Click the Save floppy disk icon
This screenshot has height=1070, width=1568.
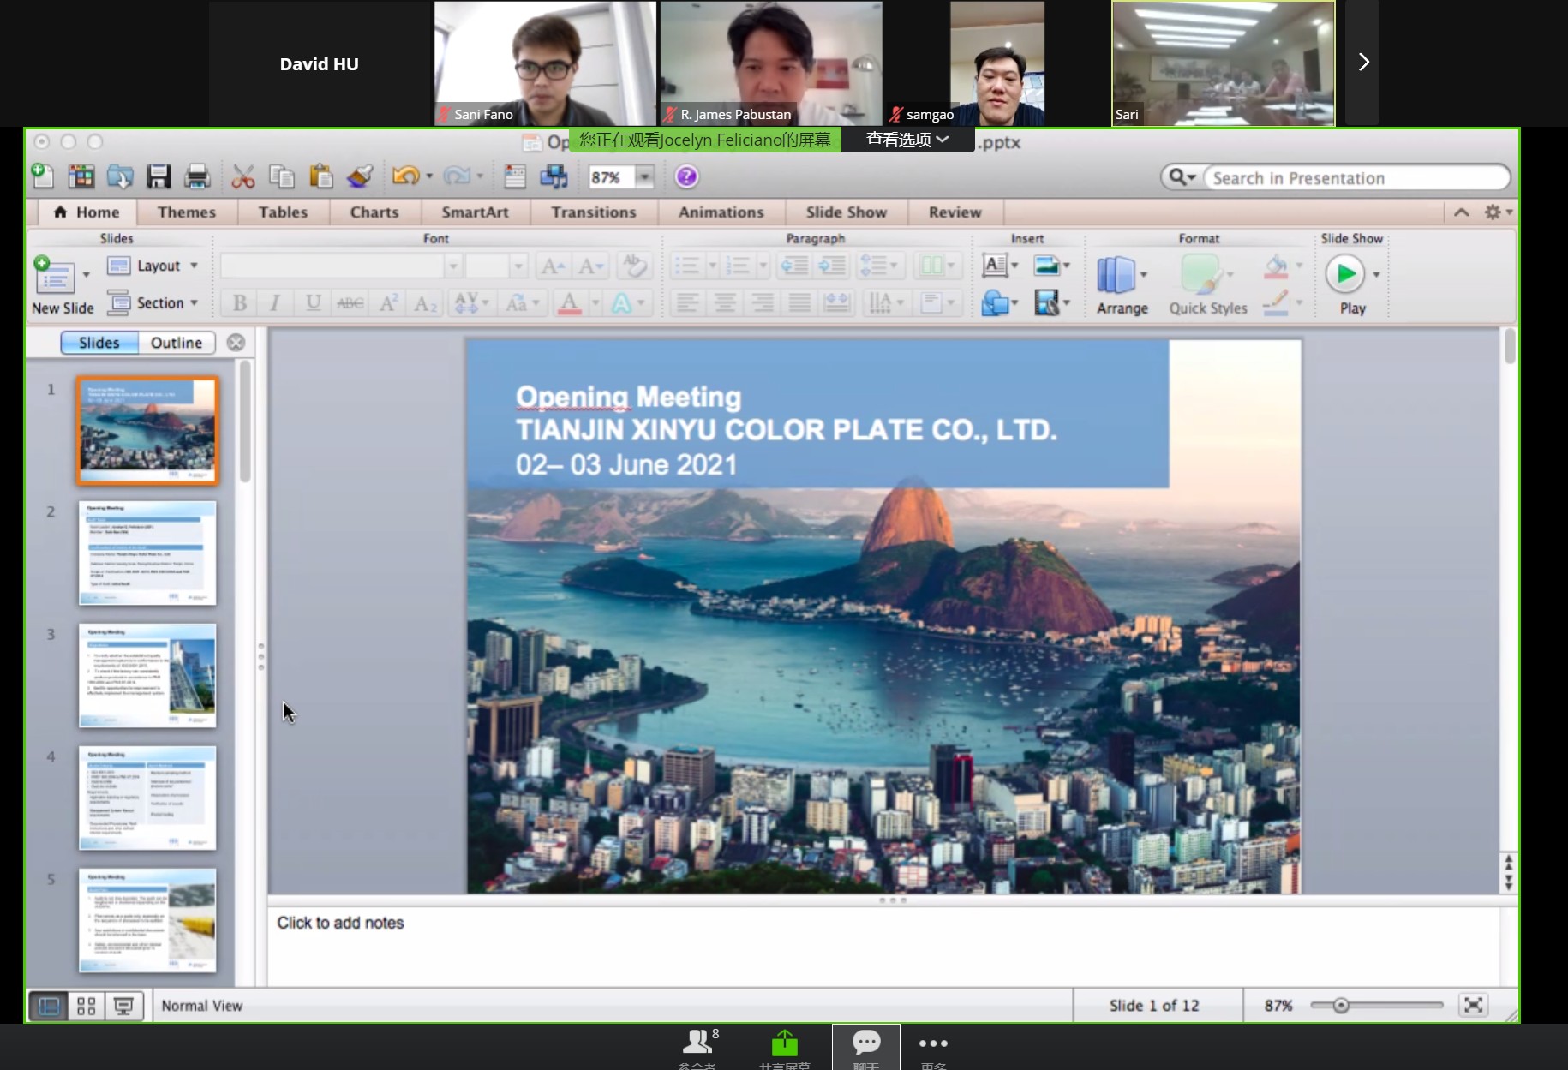click(159, 176)
